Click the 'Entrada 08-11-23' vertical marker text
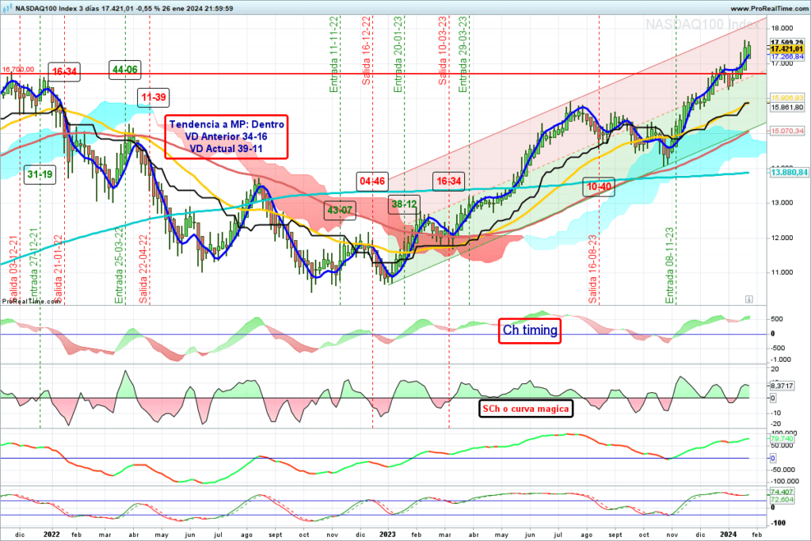The image size is (811, 541). (670, 266)
